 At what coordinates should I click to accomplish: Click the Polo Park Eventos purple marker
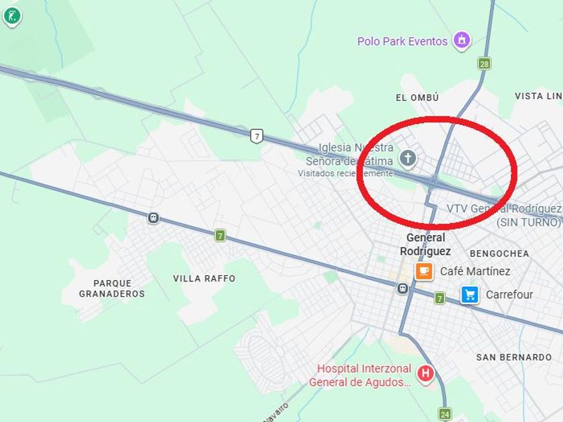click(x=462, y=40)
